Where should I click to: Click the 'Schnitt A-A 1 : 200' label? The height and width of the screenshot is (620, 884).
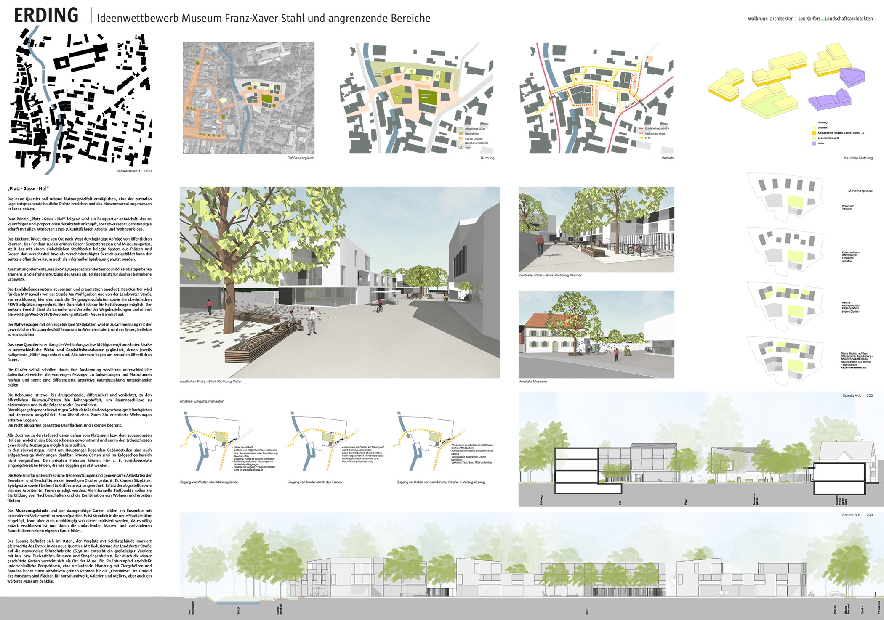pyautogui.click(x=857, y=395)
